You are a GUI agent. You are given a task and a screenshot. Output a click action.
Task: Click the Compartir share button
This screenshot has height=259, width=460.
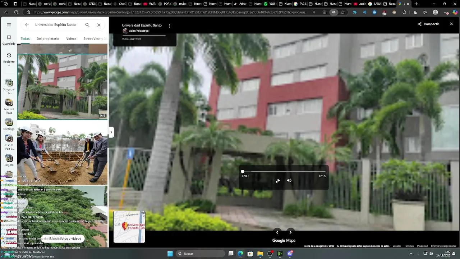(428, 24)
